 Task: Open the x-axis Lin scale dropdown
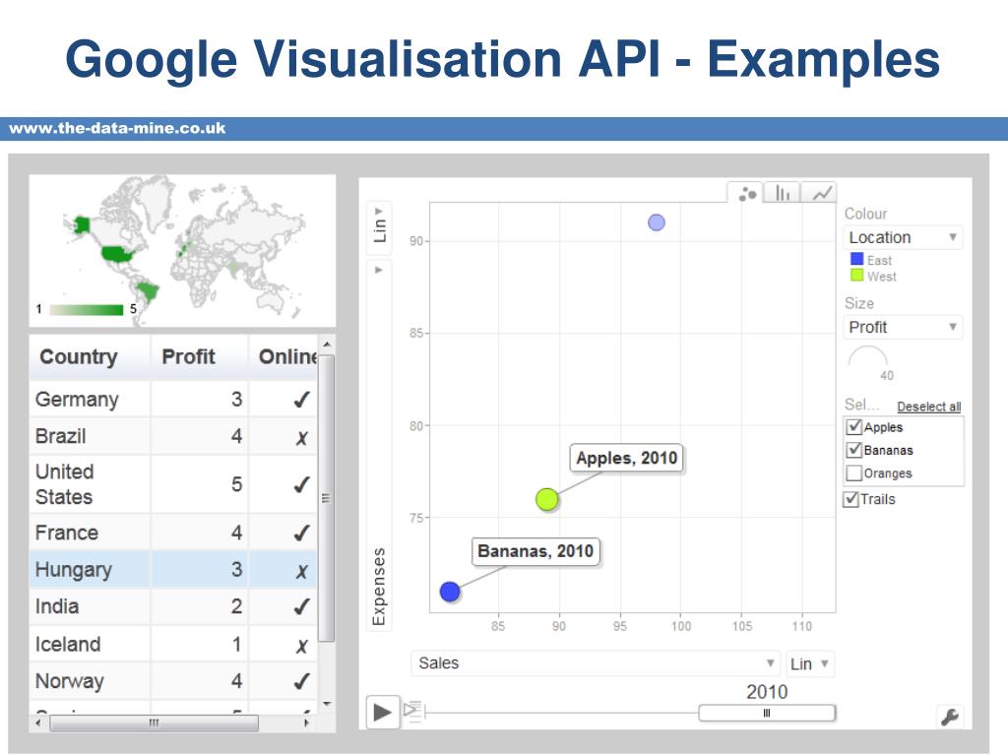pyautogui.click(x=809, y=663)
